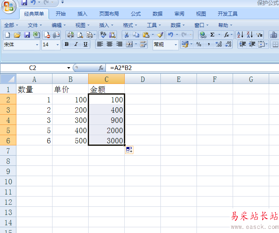
Task: Paste using the clipboard icon
Action: [x=146, y=35]
